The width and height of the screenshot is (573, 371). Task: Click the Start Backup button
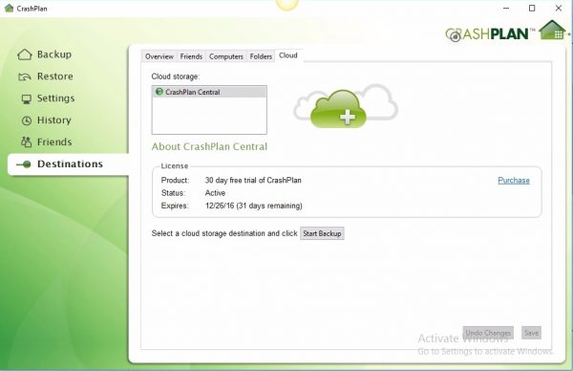point(322,233)
